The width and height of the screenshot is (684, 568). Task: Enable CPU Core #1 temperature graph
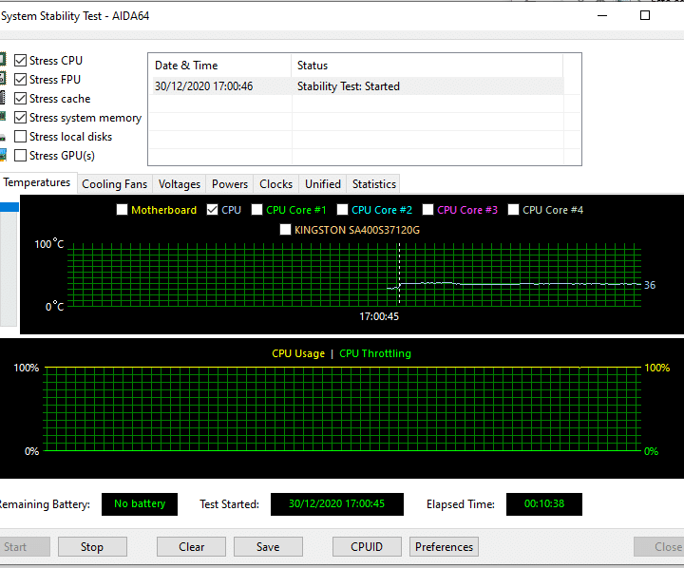point(256,210)
